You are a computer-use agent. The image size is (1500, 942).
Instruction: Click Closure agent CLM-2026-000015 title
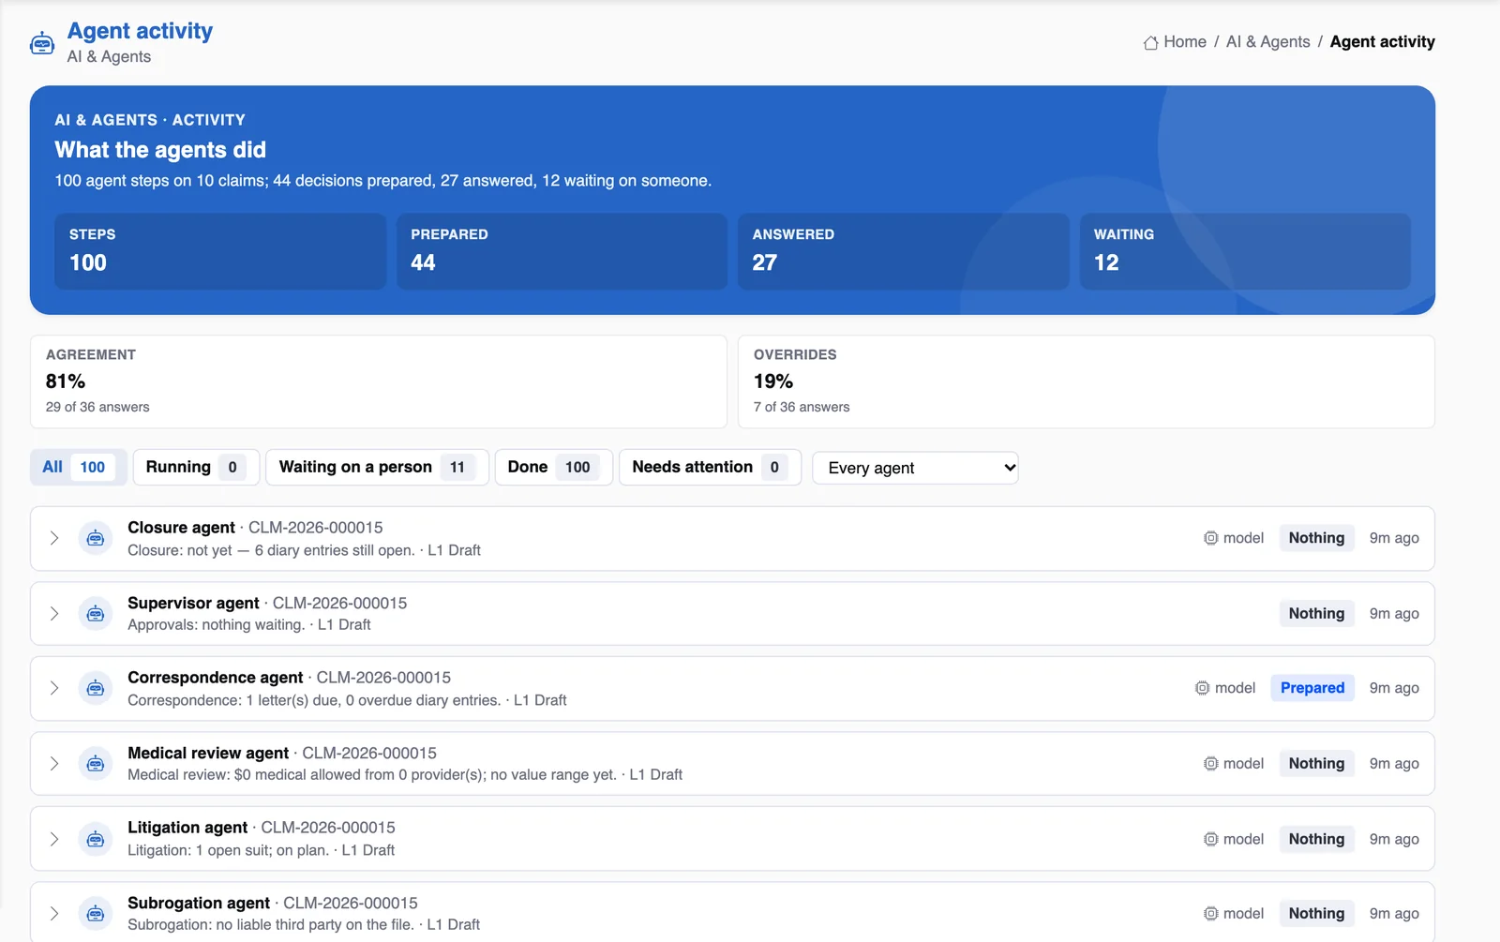pos(255,528)
